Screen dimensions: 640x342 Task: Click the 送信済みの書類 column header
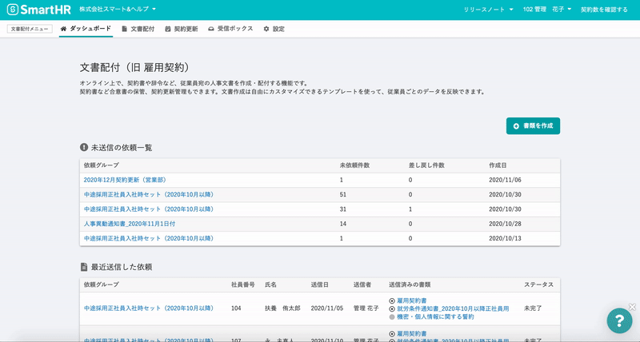pyautogui.click(x=410, y=284)
